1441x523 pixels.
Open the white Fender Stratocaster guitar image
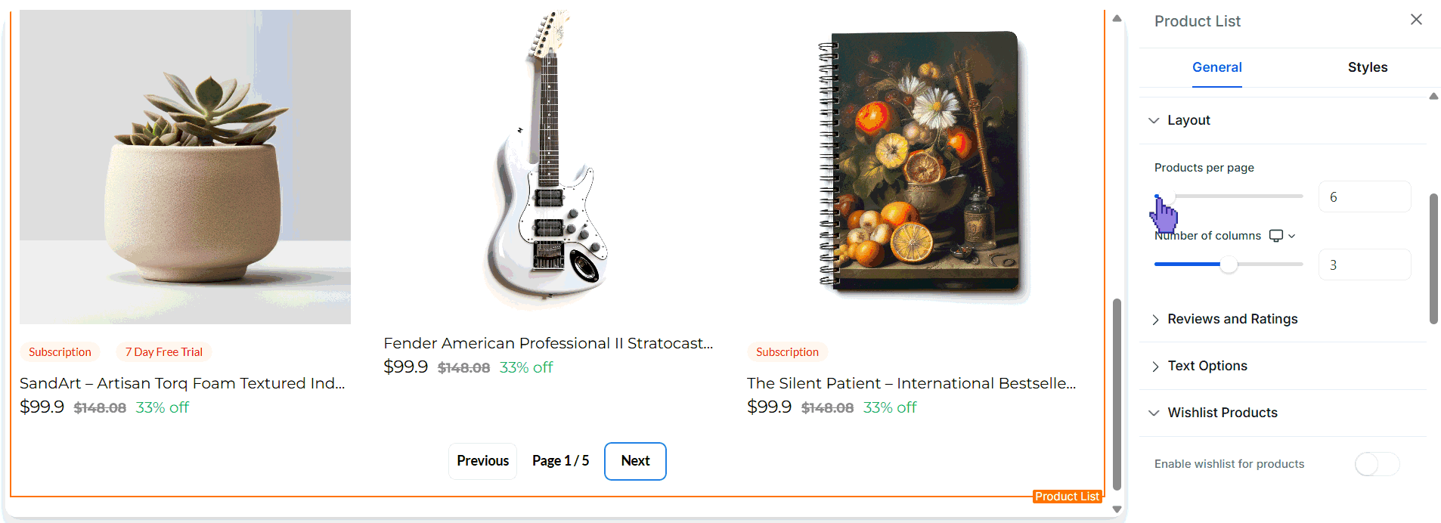tap(547, 159)
